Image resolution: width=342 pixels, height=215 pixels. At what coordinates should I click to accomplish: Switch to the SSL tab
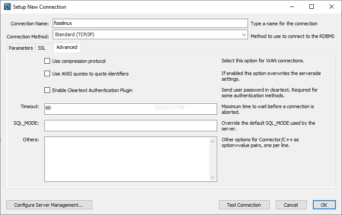tap(42, 48)
